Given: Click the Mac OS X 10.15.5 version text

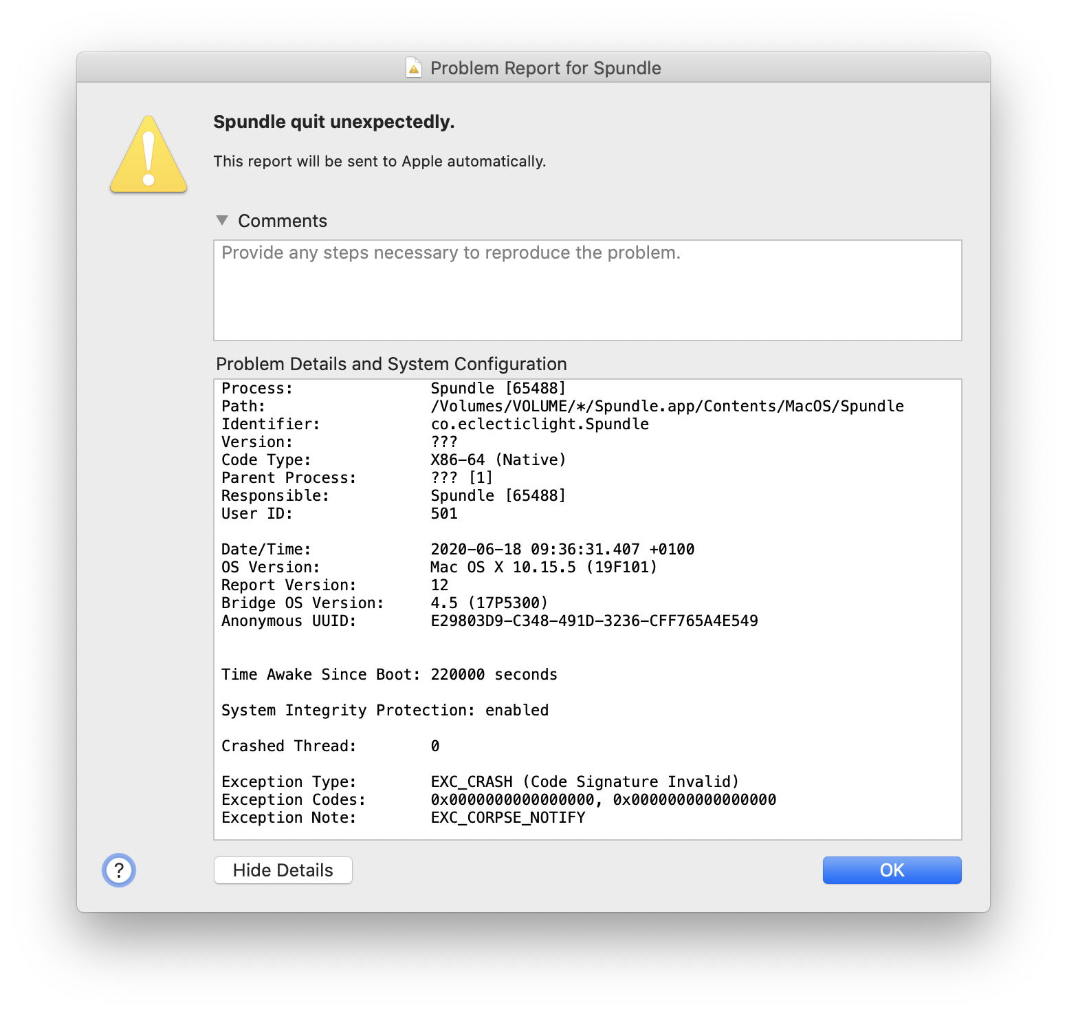Looking at the screenshot, I should (543, 568).
